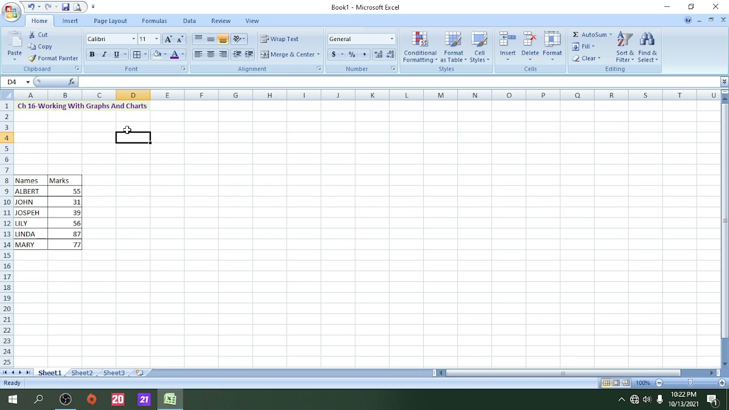
Task: Expand the AutoSum dropdown arrow
Action: 611,35
